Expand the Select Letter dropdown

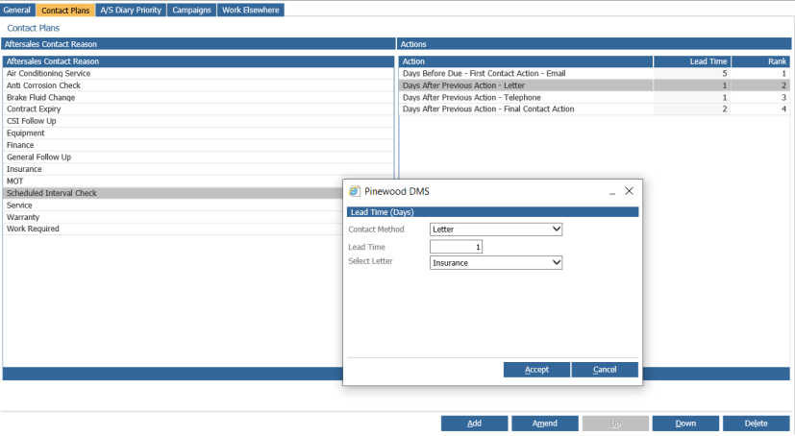tap(496, 263)
